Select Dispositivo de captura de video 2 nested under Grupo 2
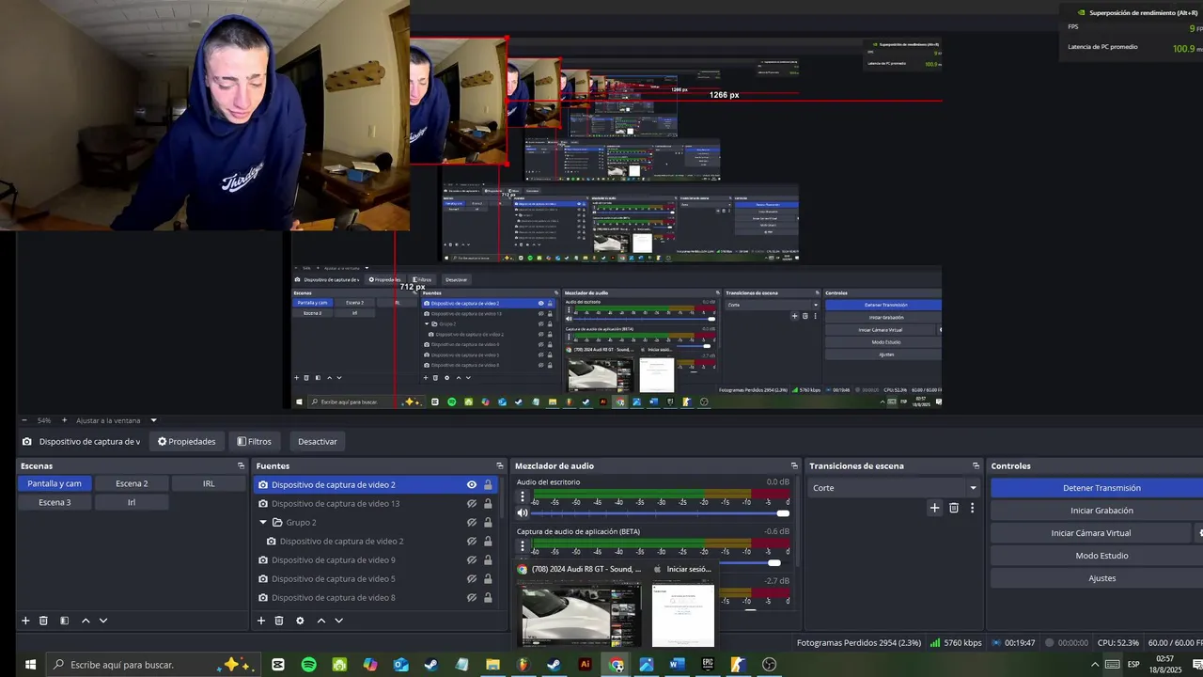The image size is (1203, 677). pos(341,542)
